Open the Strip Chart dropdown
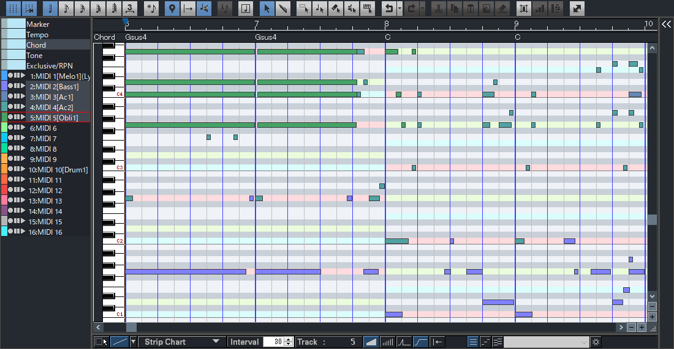Image resolution: width=674 pixels, height=349 pixels. pyautogui.click(x=182, y=342)
